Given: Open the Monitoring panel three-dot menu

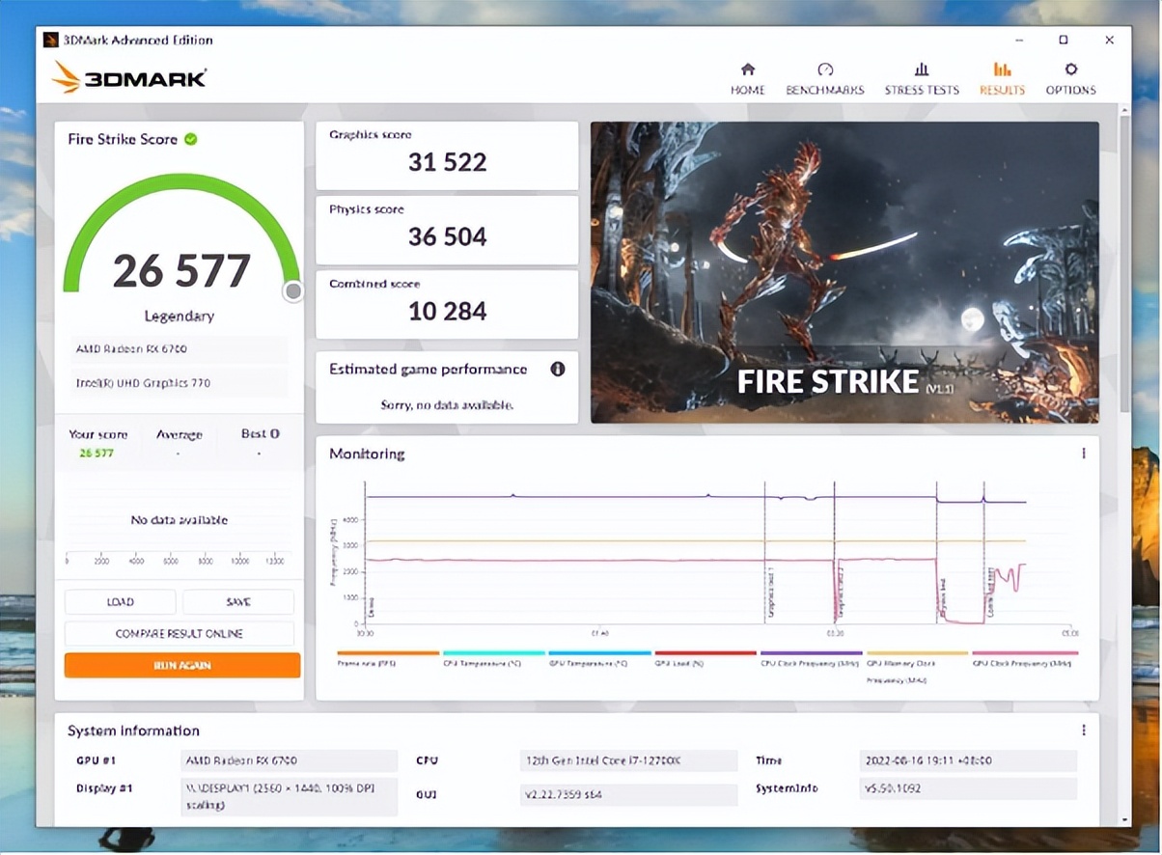Looking at the screenshot, I should tap(1083, 454).
